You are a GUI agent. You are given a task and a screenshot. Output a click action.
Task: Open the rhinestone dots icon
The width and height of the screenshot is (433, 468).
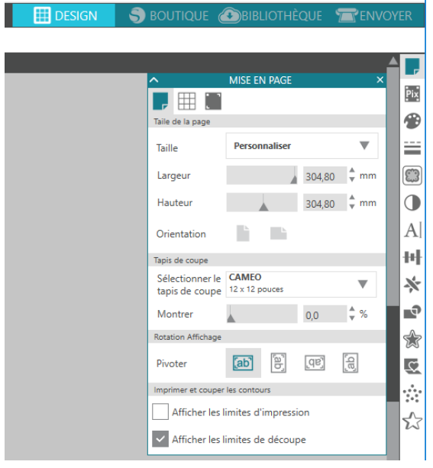(x=412, y=393)
